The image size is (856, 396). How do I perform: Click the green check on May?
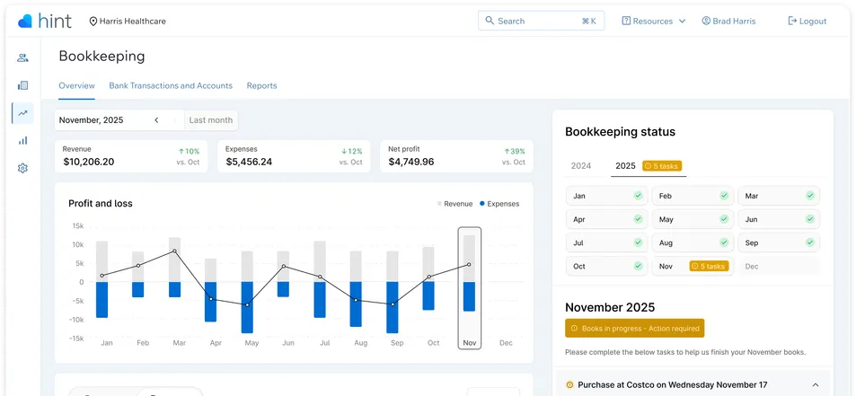tap(724, 219)
